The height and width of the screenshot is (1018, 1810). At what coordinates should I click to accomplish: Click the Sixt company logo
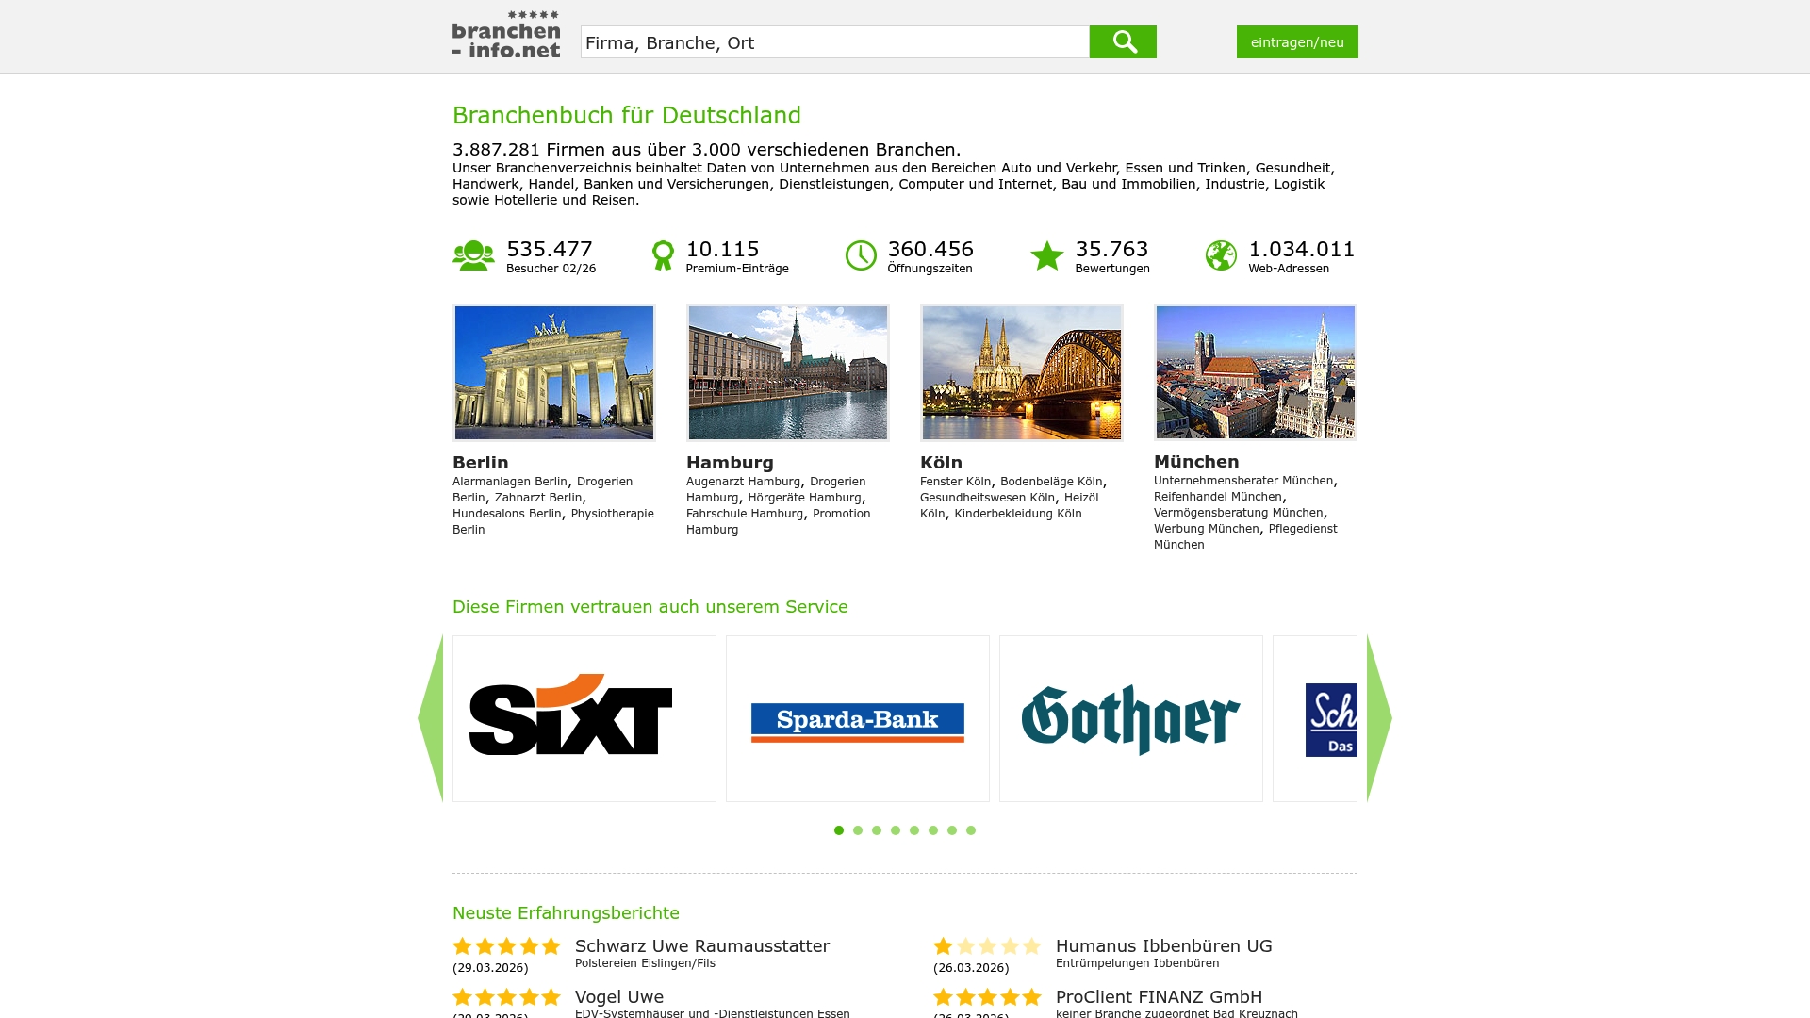click(x=571, y=717)
